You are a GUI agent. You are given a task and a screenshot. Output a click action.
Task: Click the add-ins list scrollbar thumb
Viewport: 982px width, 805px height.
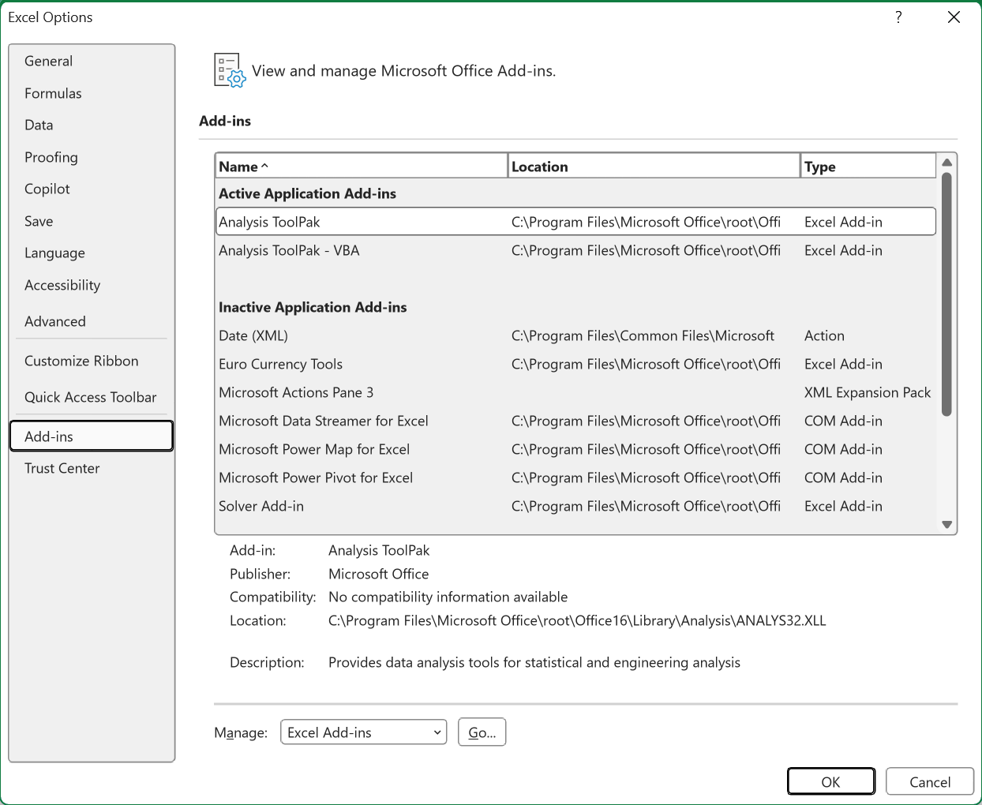tap(947, 294)
